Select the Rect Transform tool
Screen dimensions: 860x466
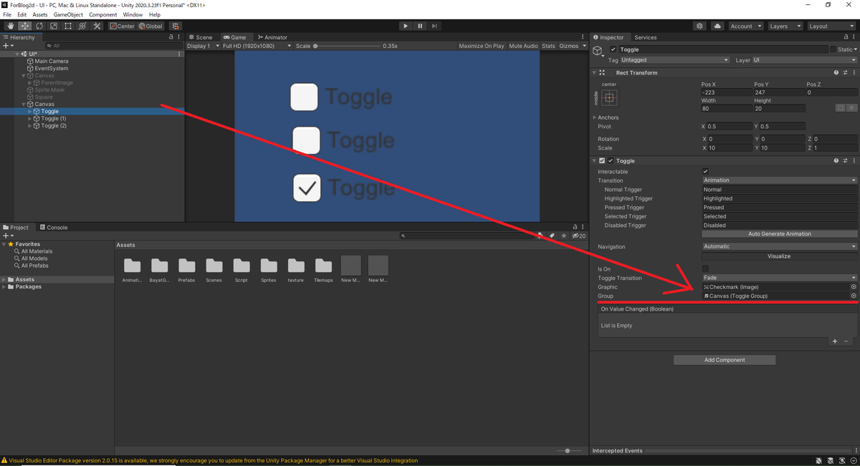tap(68, 26)
